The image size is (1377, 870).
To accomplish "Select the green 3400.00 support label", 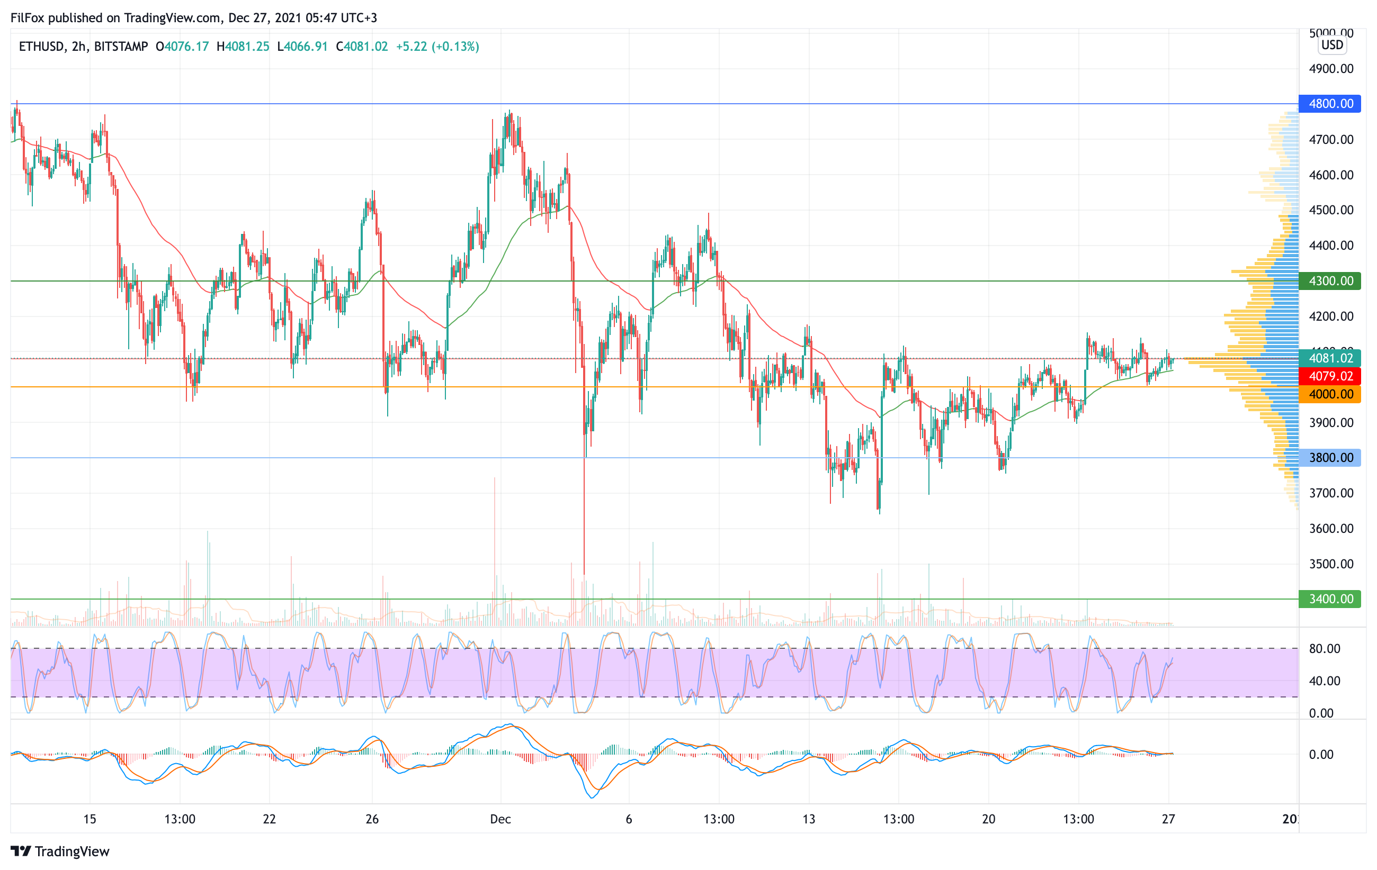I will pyautogui.click(x=1330, y=599).
